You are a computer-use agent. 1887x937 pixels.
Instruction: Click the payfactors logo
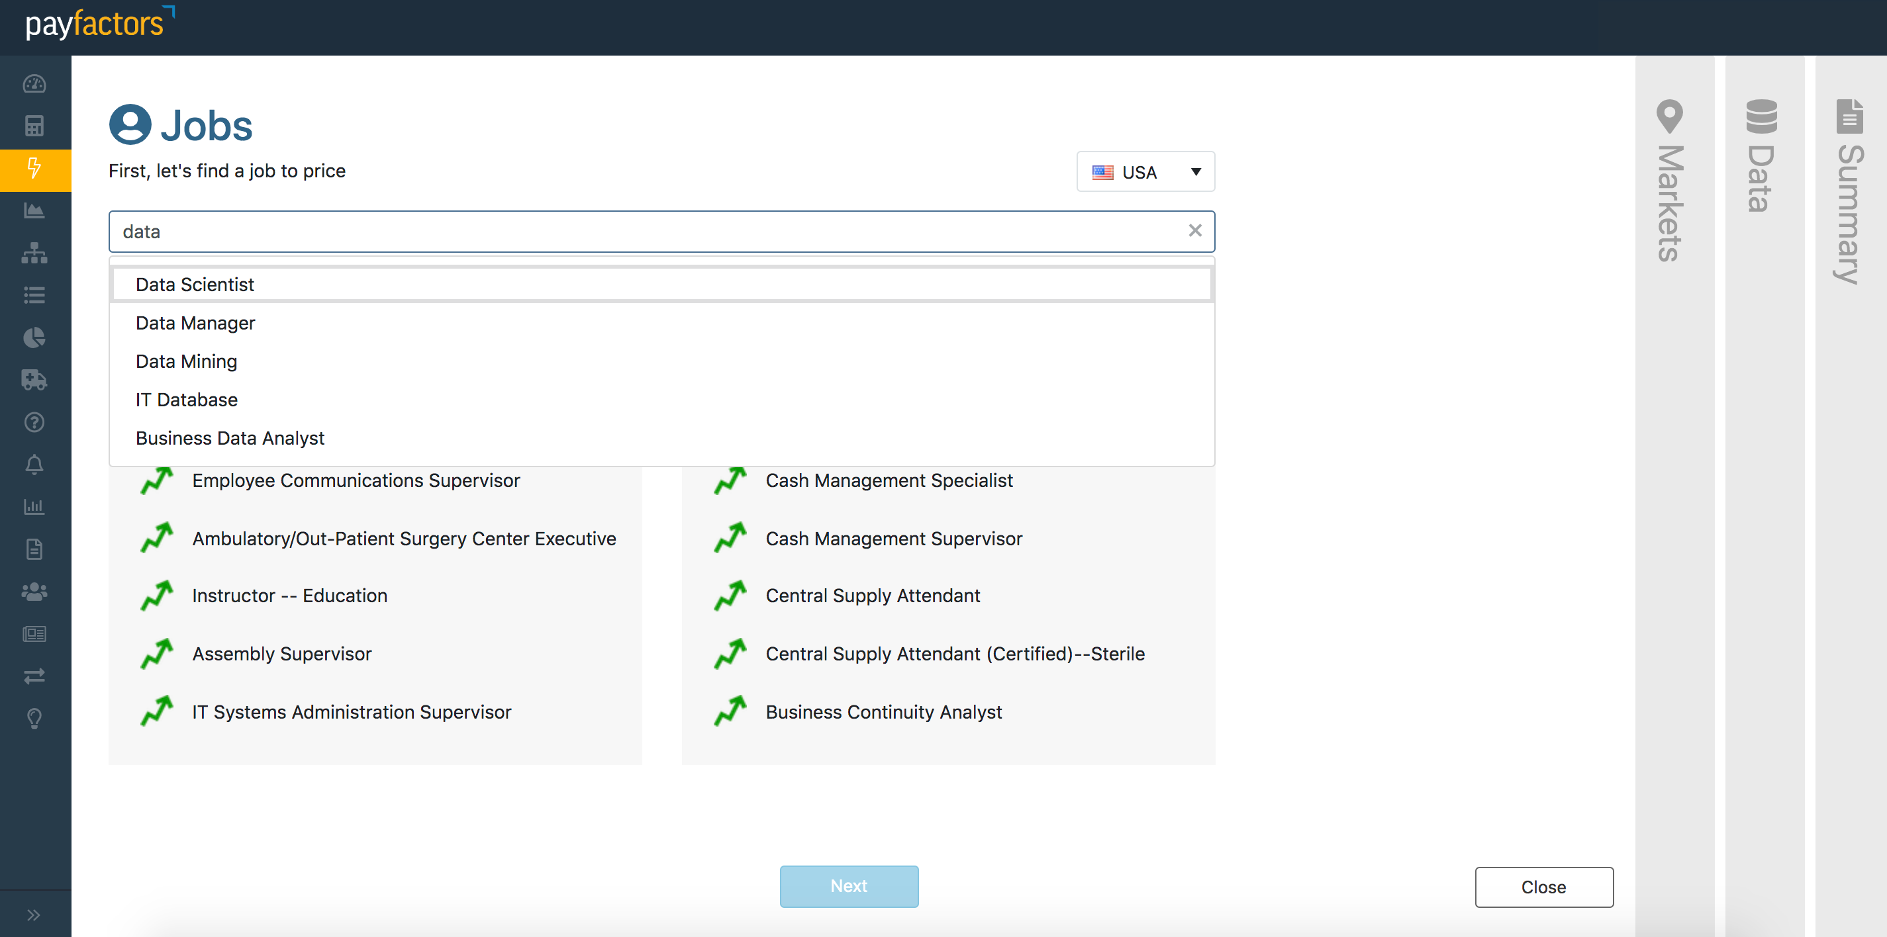[99, 23]
